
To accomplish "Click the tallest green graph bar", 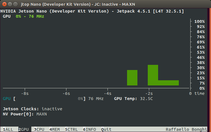I will [x=153, y=75].
